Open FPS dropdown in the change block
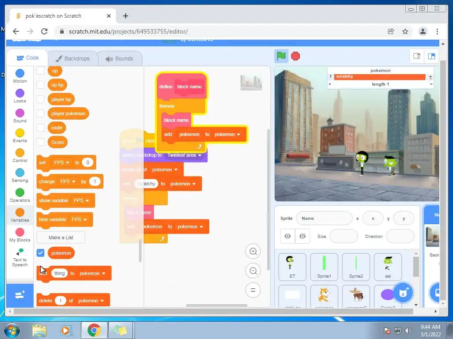 tap(68, 181)
